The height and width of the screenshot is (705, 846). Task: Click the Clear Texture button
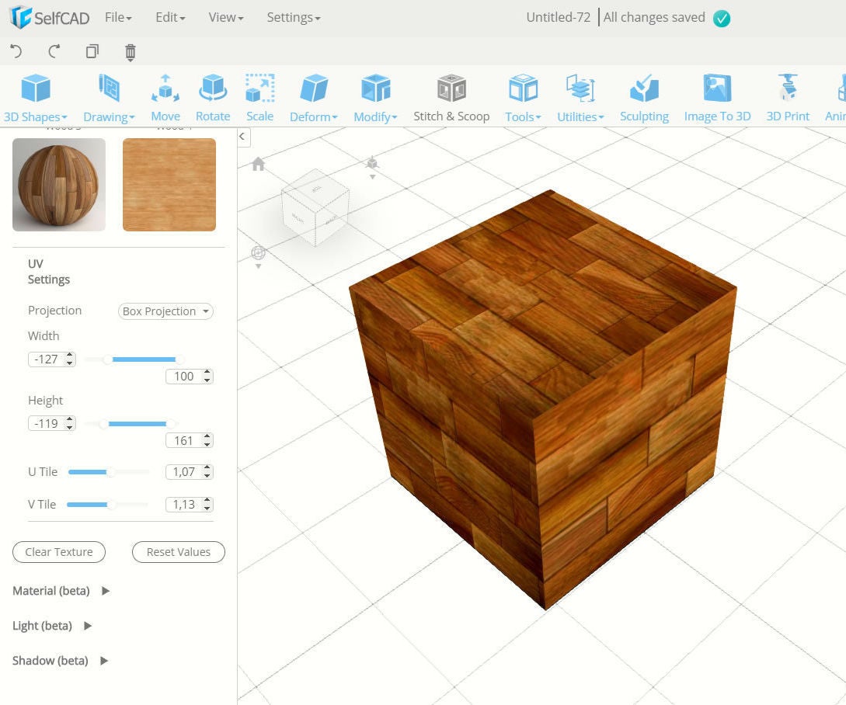pos(58,551)
